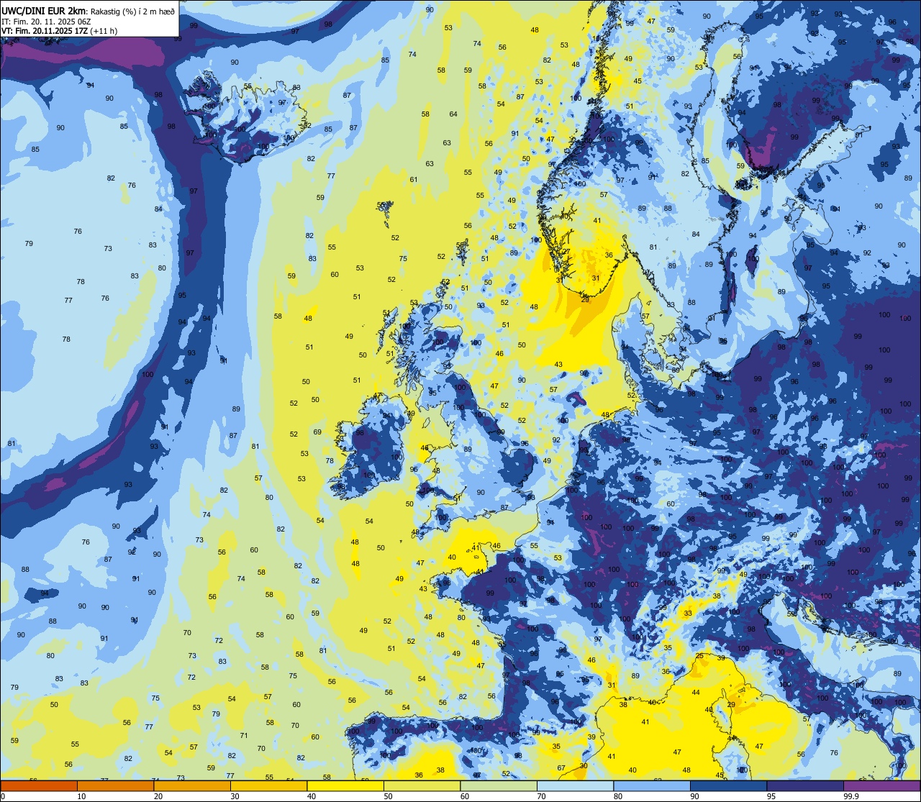Click the 90–95% medium blue legend segment
Viewport: 921px width, 802px height.
pyautogui.click(x=728, y=786)
